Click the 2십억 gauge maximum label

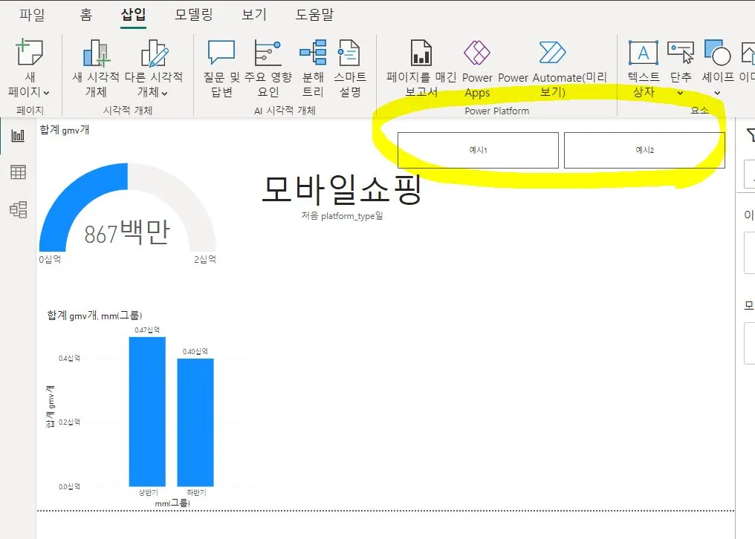[205, 259]
